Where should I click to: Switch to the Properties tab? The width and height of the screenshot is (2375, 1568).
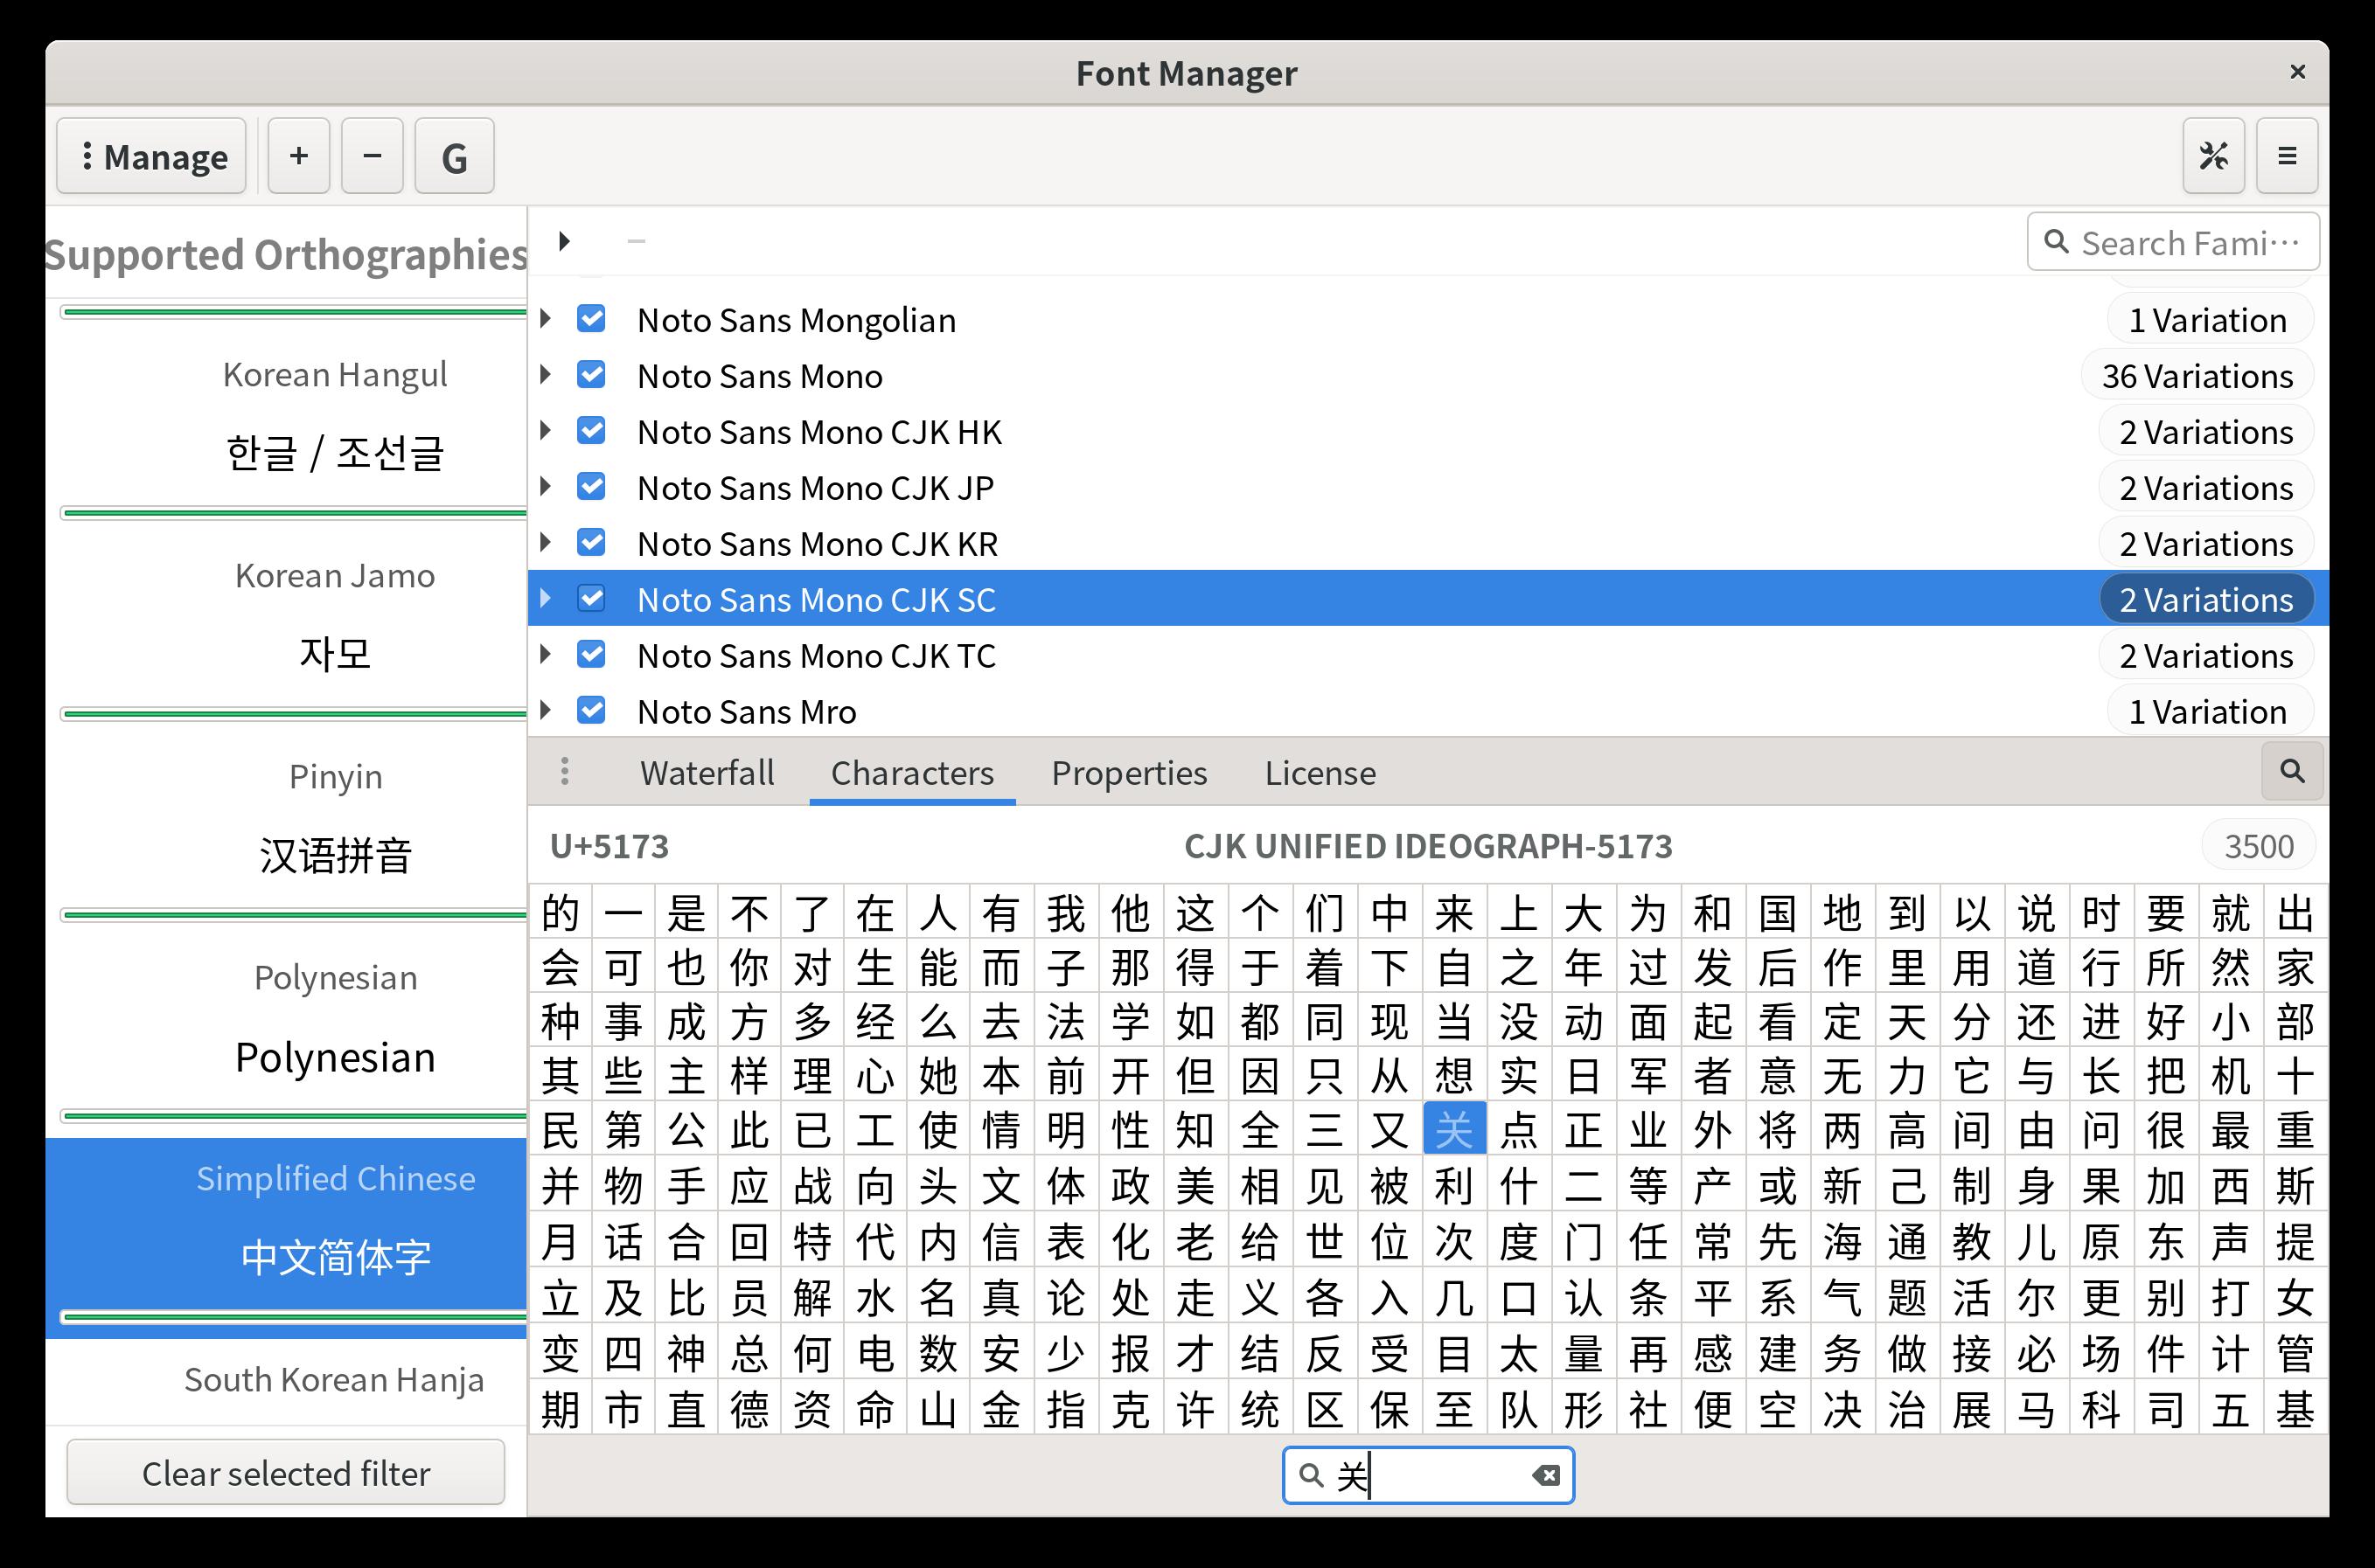pos(1130,773)
